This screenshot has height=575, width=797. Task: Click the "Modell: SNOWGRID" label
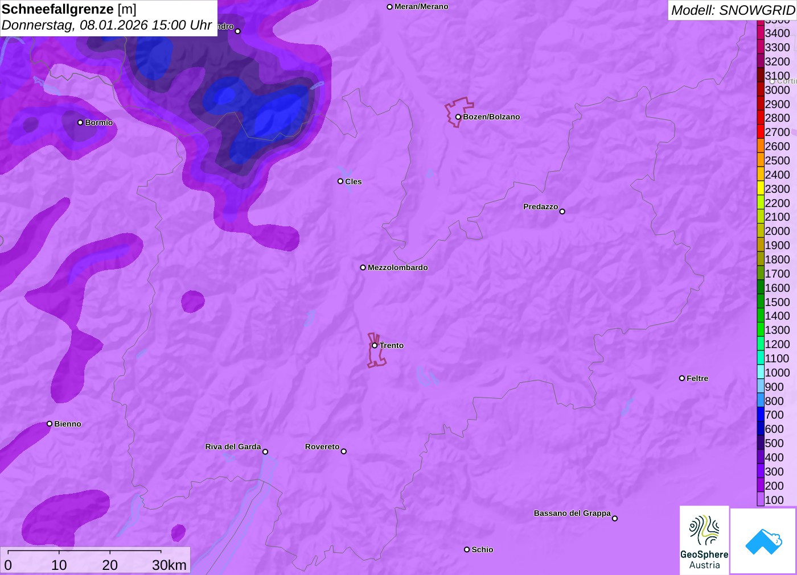733,10
